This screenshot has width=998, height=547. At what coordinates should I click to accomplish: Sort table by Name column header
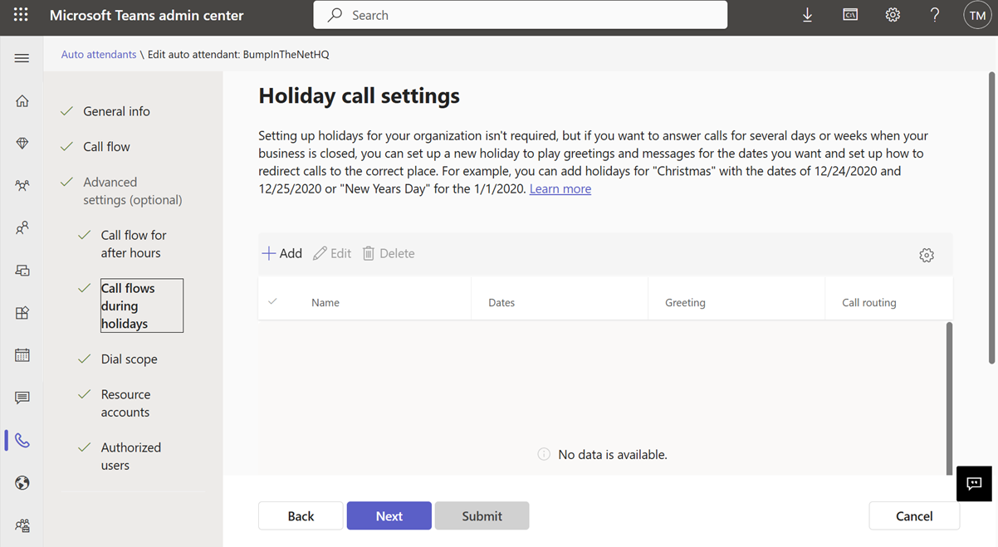(x=325, y=303)
